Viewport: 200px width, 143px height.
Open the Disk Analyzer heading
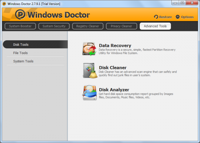114,90
